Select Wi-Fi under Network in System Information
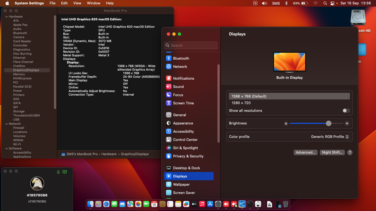The width and height of the screenshot is (376, 211). [x=17, y=144]
